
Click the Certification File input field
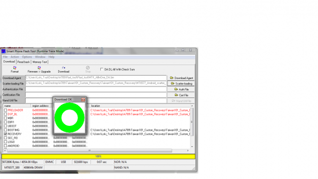pos(96,94)
